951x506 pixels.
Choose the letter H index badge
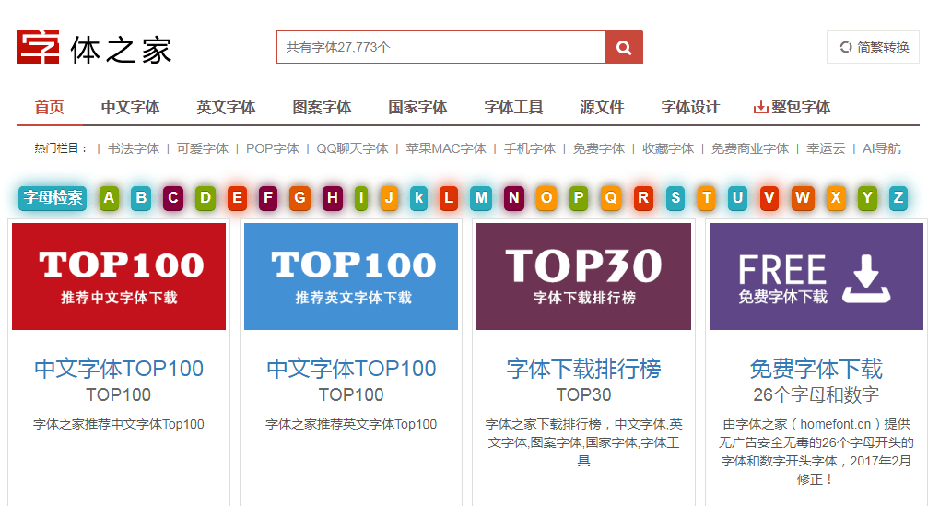333,197
